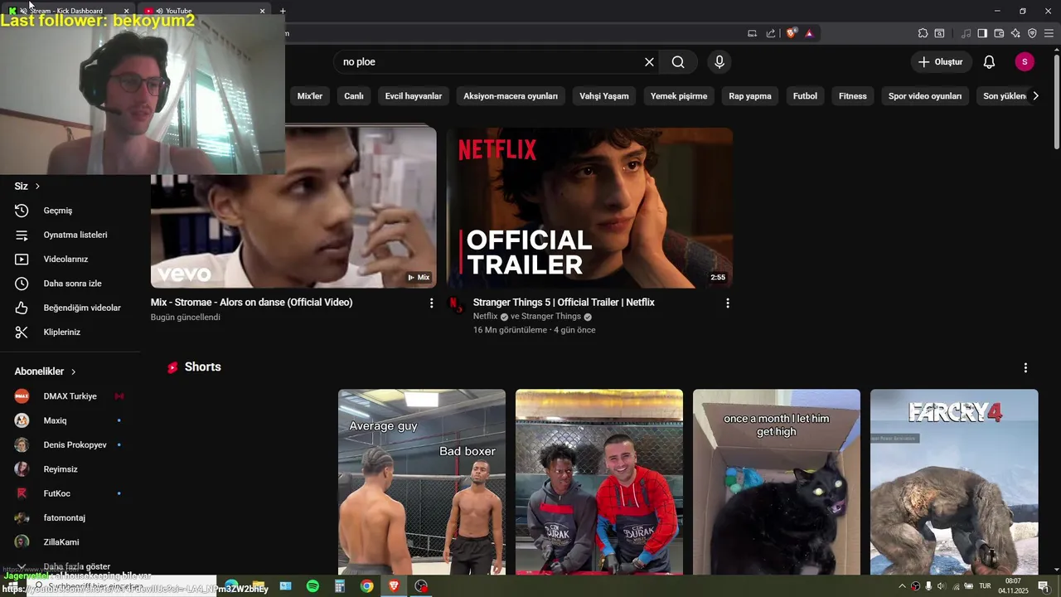Open the account avatar menu
Image resolution: width=1061 pixels, height=597 pixels.
tap(1025, 62)
